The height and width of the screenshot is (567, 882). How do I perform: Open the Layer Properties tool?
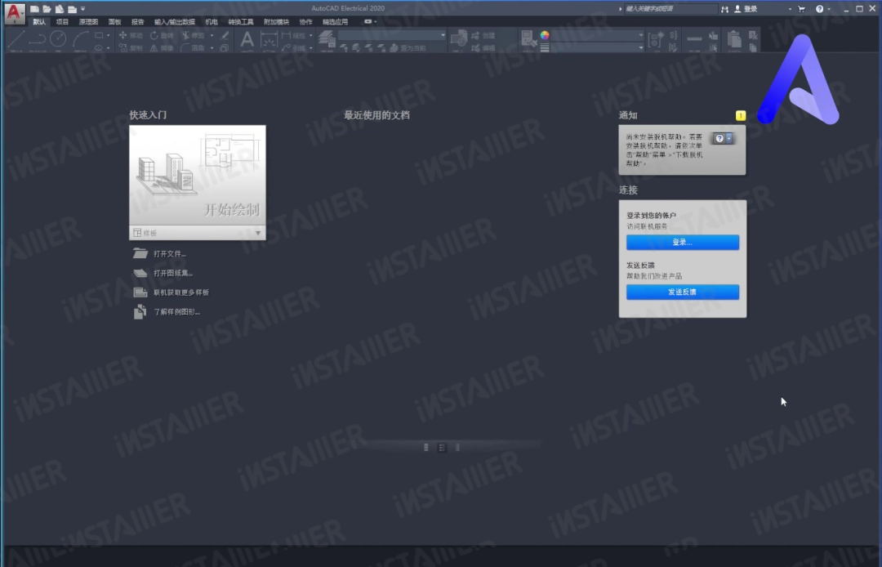click(327, 39)
